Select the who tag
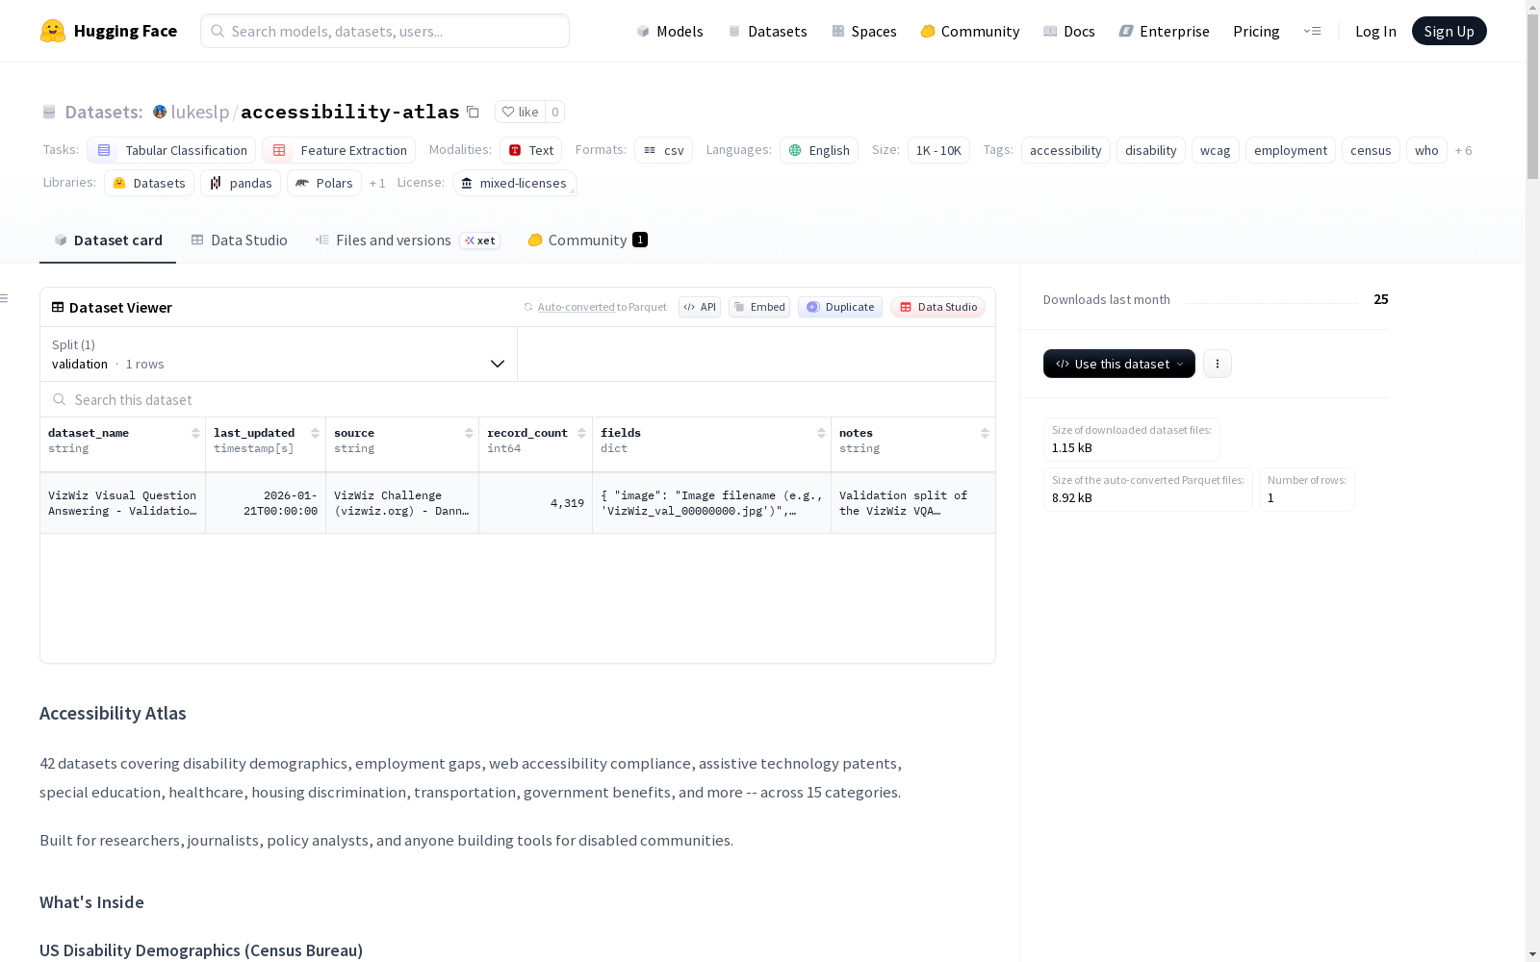 pyautogui.click(x=1426, y=150)
